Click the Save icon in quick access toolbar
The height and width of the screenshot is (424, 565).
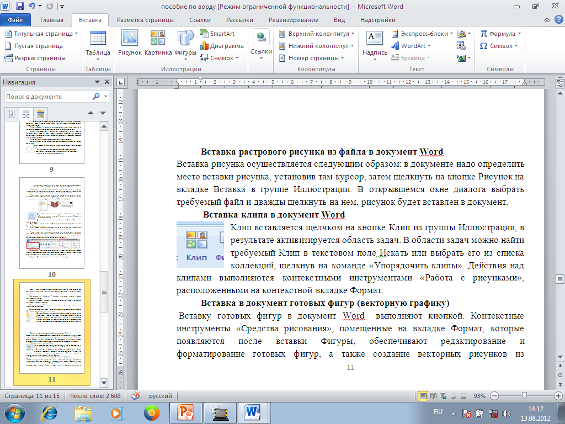click(x=20, y=6)
